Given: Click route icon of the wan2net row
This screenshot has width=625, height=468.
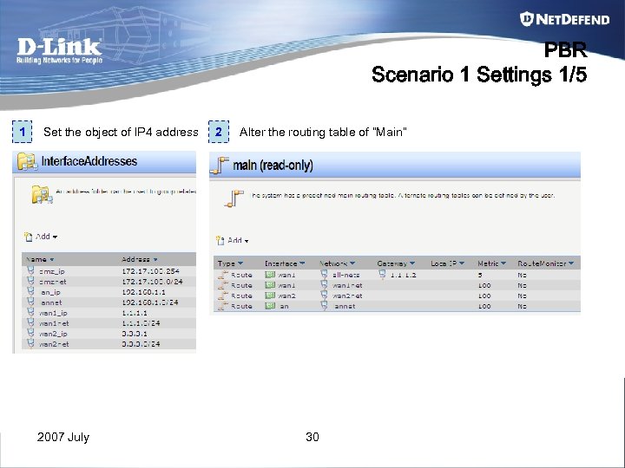Looking at the screenshot, I should pyautogui.click(x=223, y=296).
